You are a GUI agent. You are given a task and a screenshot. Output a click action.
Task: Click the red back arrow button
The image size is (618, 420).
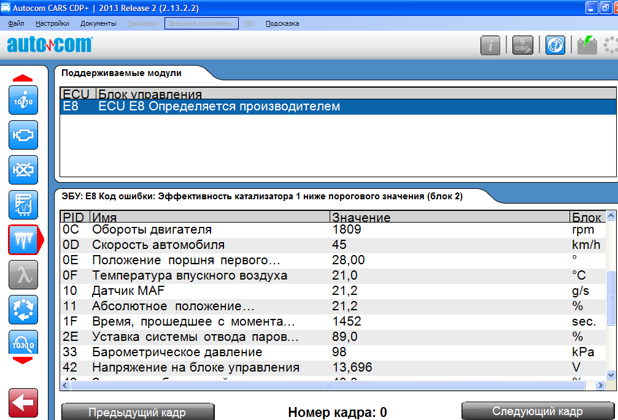(x=23, y=403)
